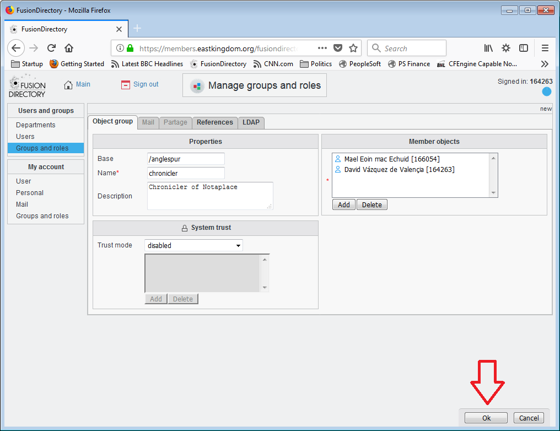Click the Sign out icon
Image resolution: width=560 pixels, height=431 pixels.
coord(125,85)
